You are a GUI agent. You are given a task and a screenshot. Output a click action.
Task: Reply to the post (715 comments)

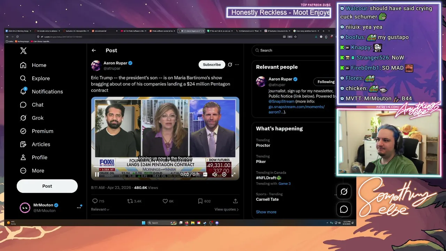pos(98,201)
